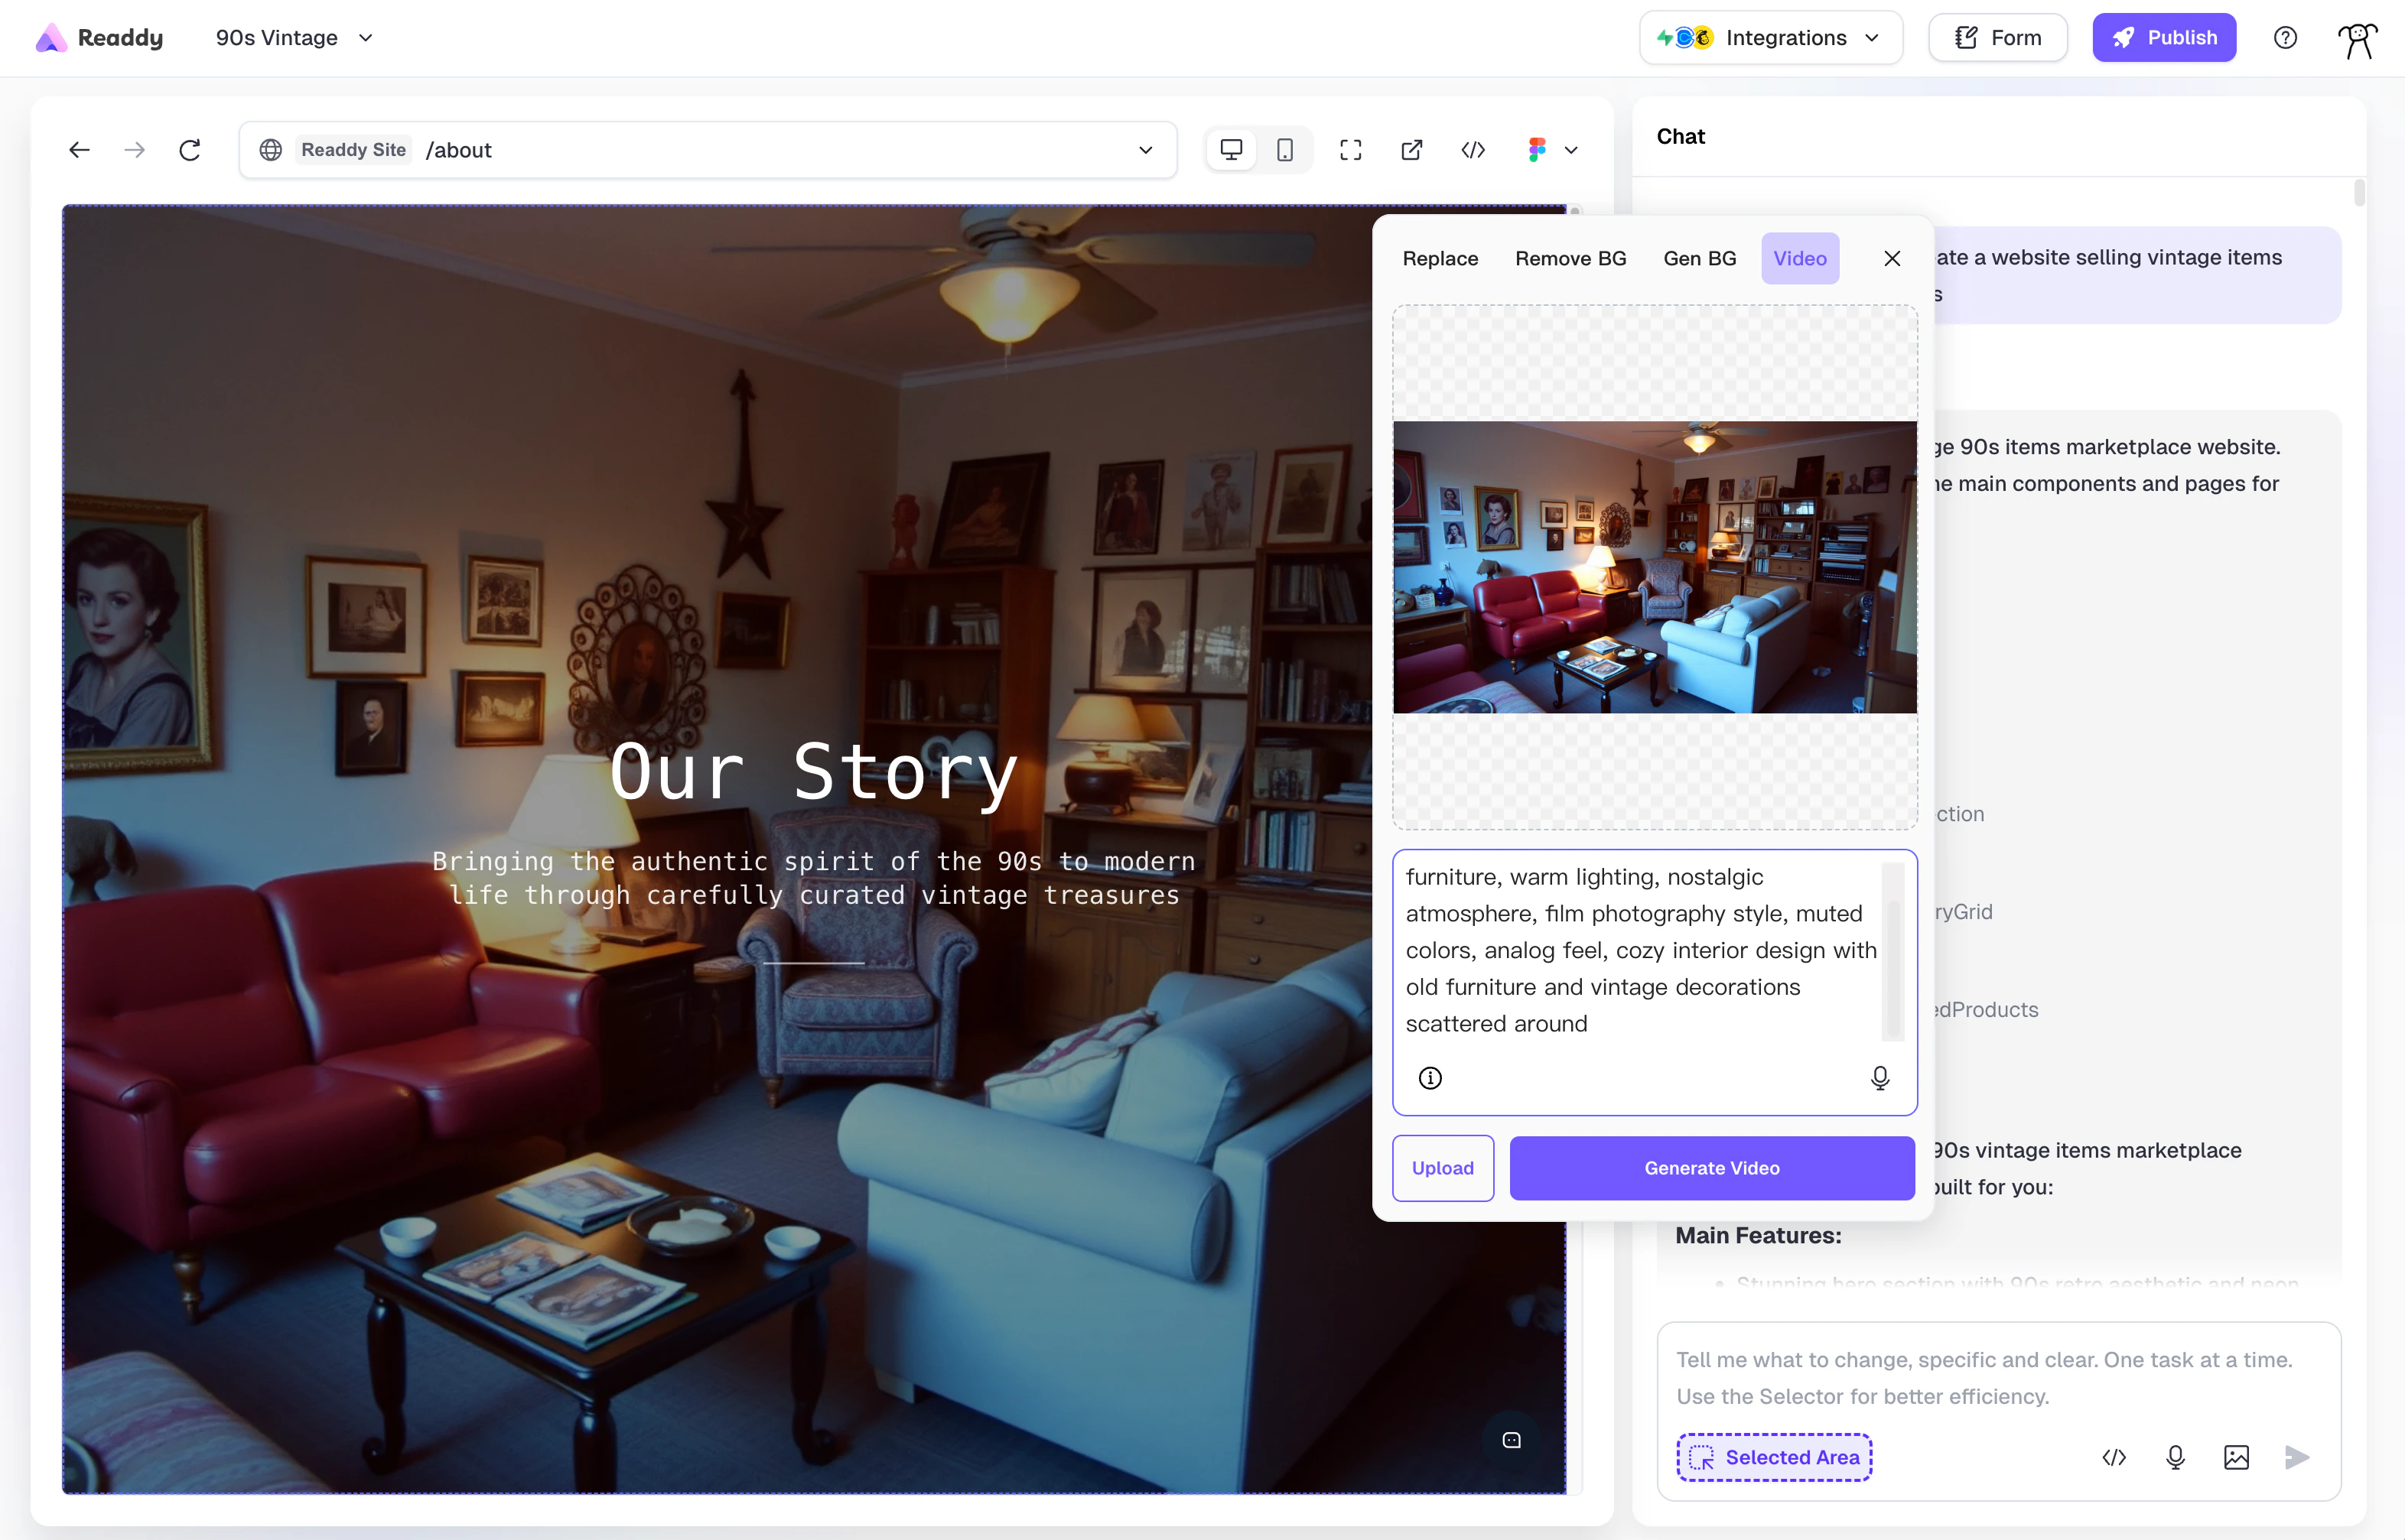Switch to the Gen BG tab
This screenshot has height=1540, width=2405.
click(x=1700, y=258)
